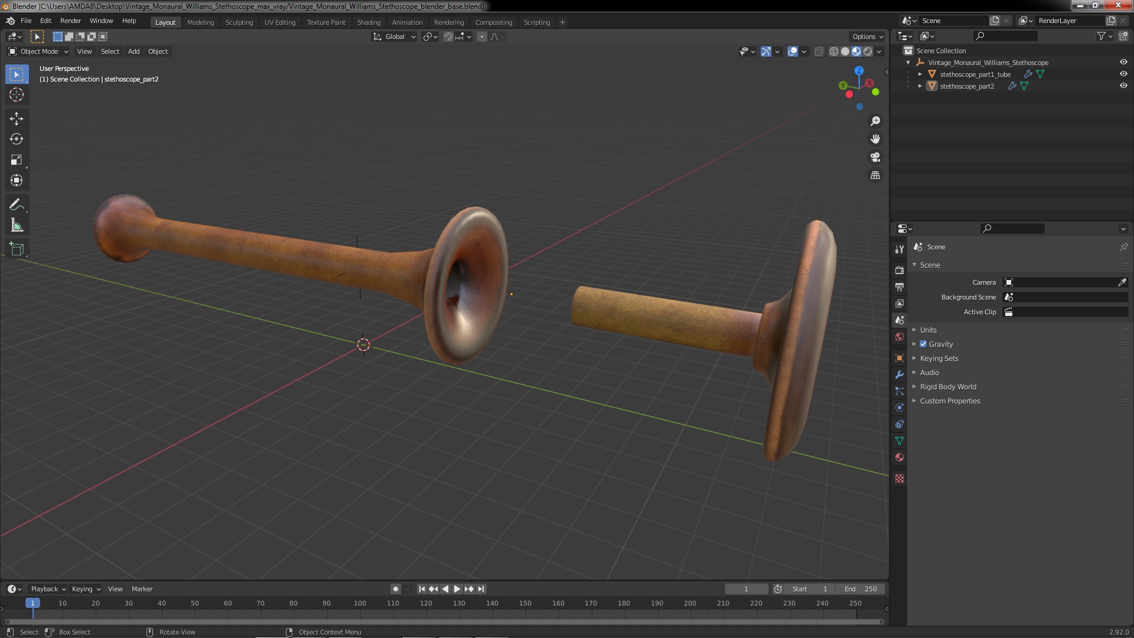Switch to rendered viewport shading
1134x638 pixels.
pos(868,51)
